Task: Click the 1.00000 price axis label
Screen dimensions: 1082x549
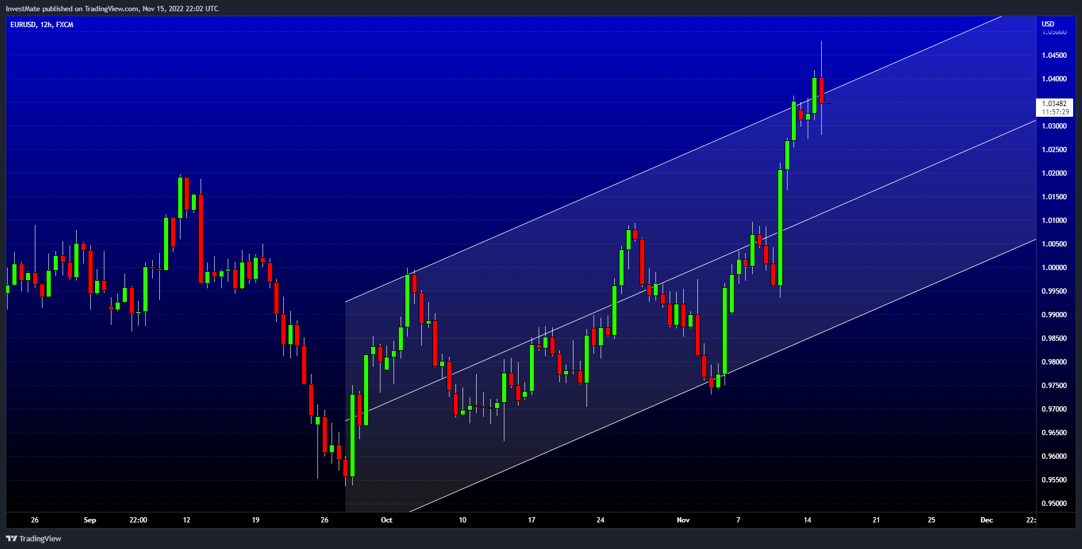Action: click(x=1054, y=268)
